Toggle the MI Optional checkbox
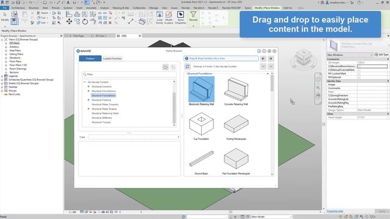Image resolution: width=390 pixels, height=219 pixels. [x=359, y=77]
